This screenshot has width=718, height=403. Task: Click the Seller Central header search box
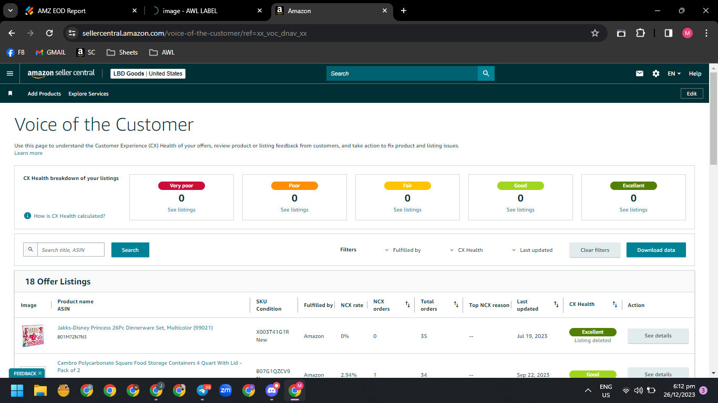tap(402, 73)
